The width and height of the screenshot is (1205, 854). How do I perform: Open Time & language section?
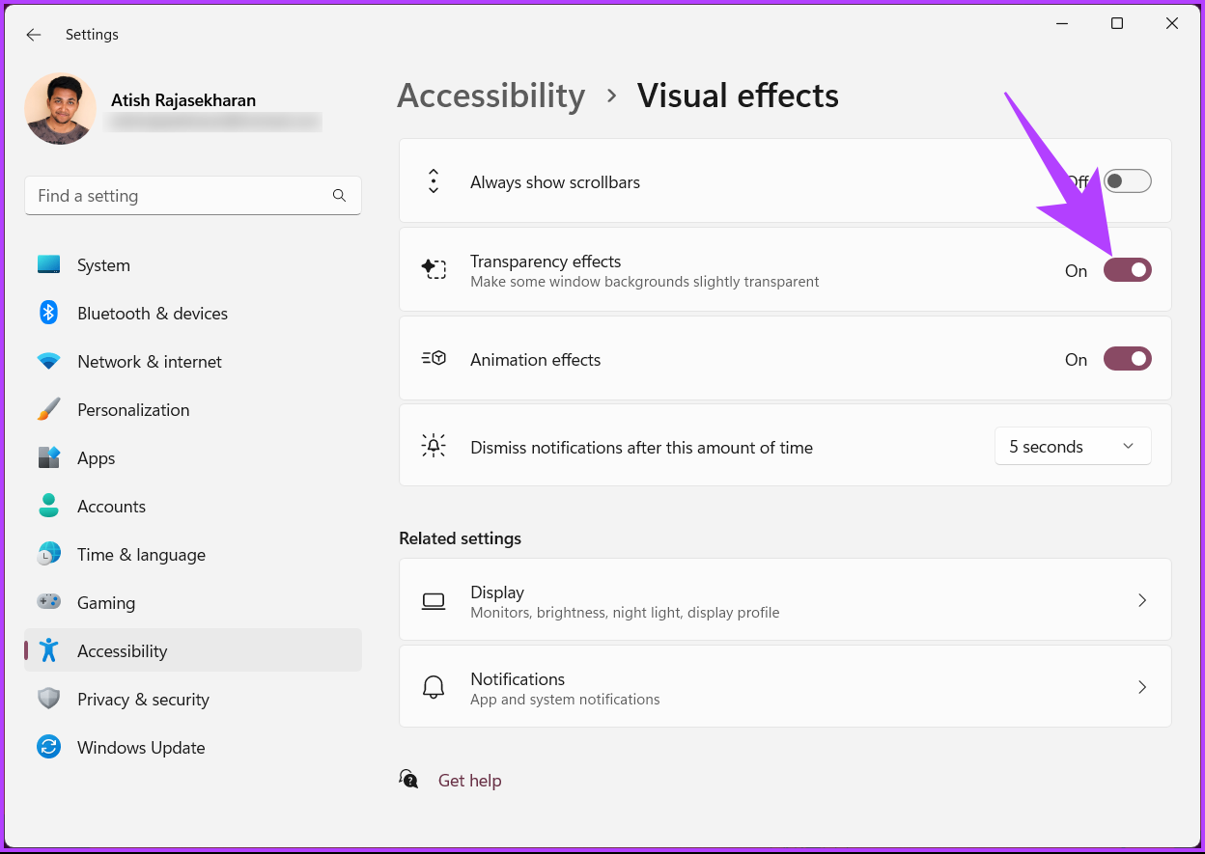point(141,555)
